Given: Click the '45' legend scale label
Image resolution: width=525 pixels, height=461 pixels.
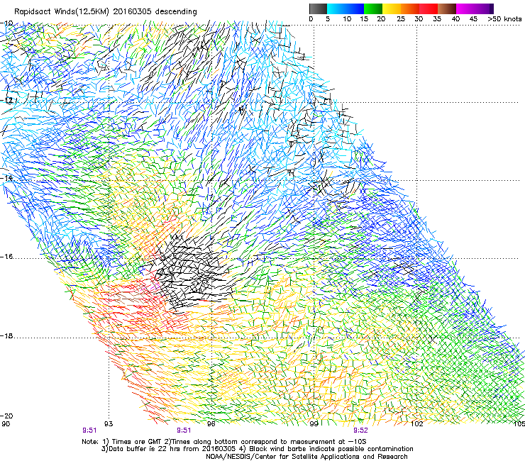Looking at the screenshot, I should pyautogui.click(x=473, y=19).
